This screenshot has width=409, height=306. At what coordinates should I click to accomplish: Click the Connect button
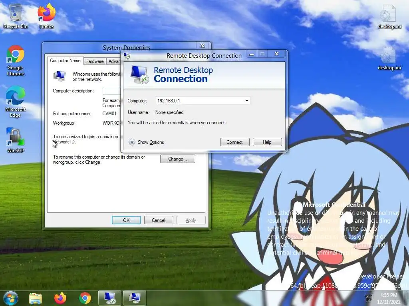[235, 142]
